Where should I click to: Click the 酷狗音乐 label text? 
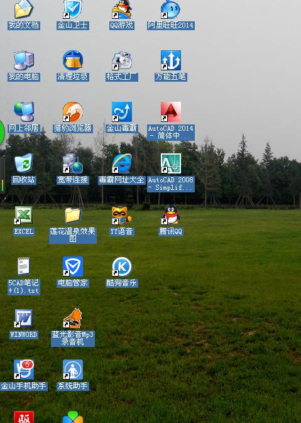click(122, 283)
